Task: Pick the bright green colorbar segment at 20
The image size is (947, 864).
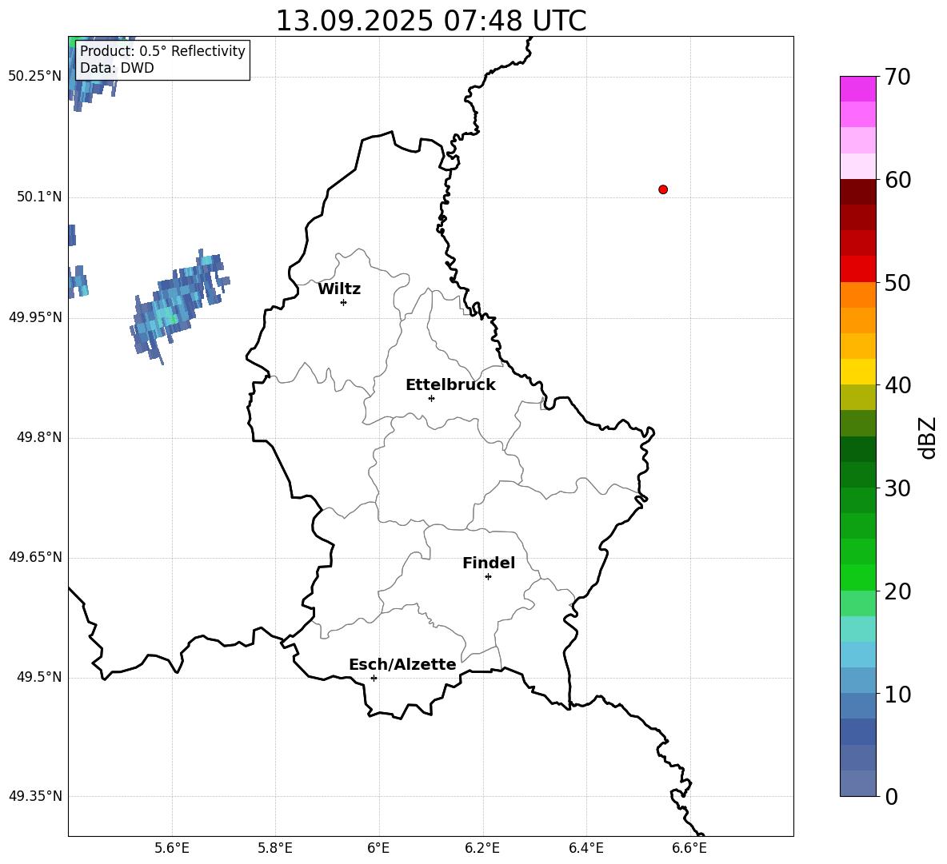Action: click(x=857, y=577)
